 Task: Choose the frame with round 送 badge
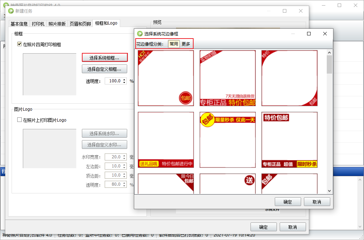tap(228, 184)
